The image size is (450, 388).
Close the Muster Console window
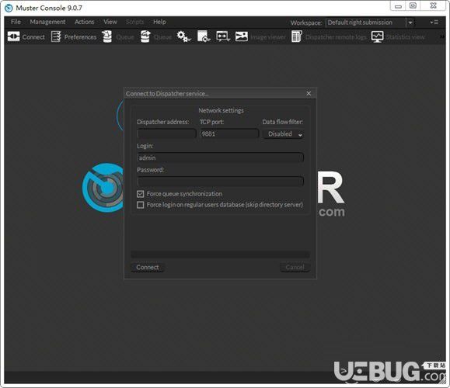pyautogui.click(x=434, y=6)
